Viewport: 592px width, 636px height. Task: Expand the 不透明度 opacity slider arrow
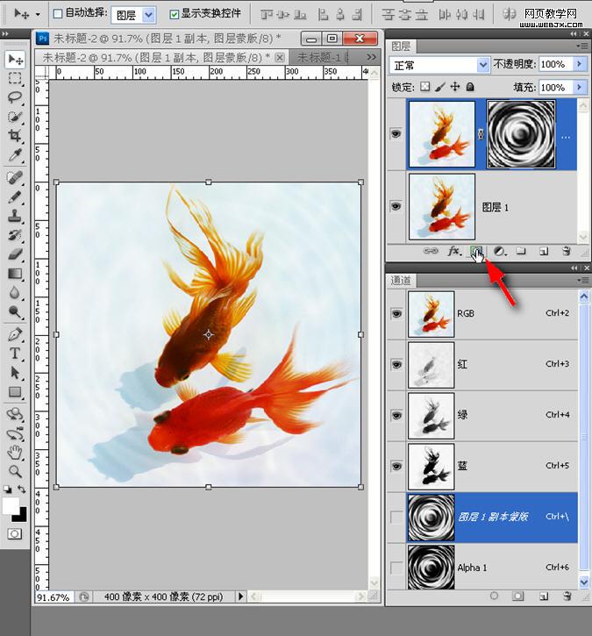coord(579,65)
